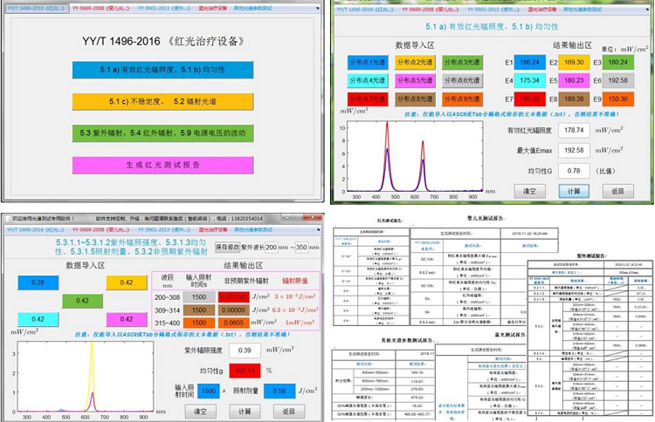
Task: Click the blue 5.1 a) 有效红光辐照度 menu button
Action: point(163,69)
